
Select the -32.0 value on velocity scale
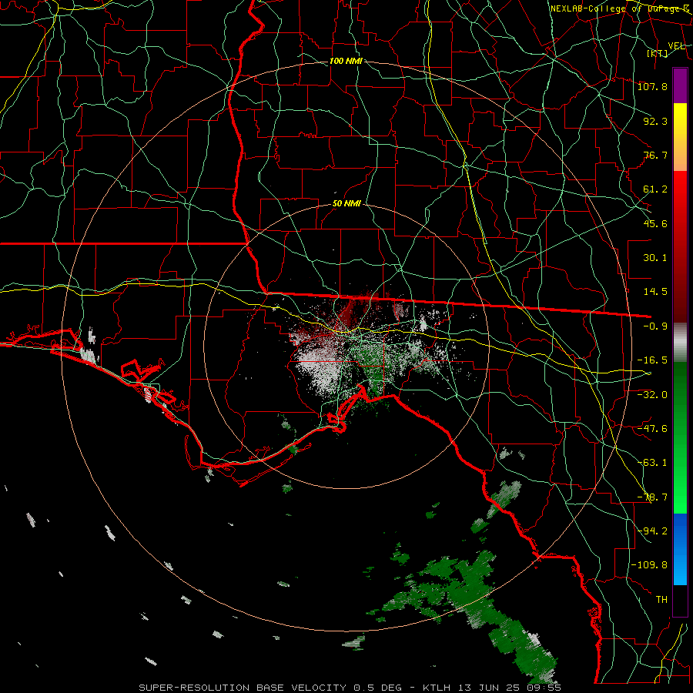point(652,395)
